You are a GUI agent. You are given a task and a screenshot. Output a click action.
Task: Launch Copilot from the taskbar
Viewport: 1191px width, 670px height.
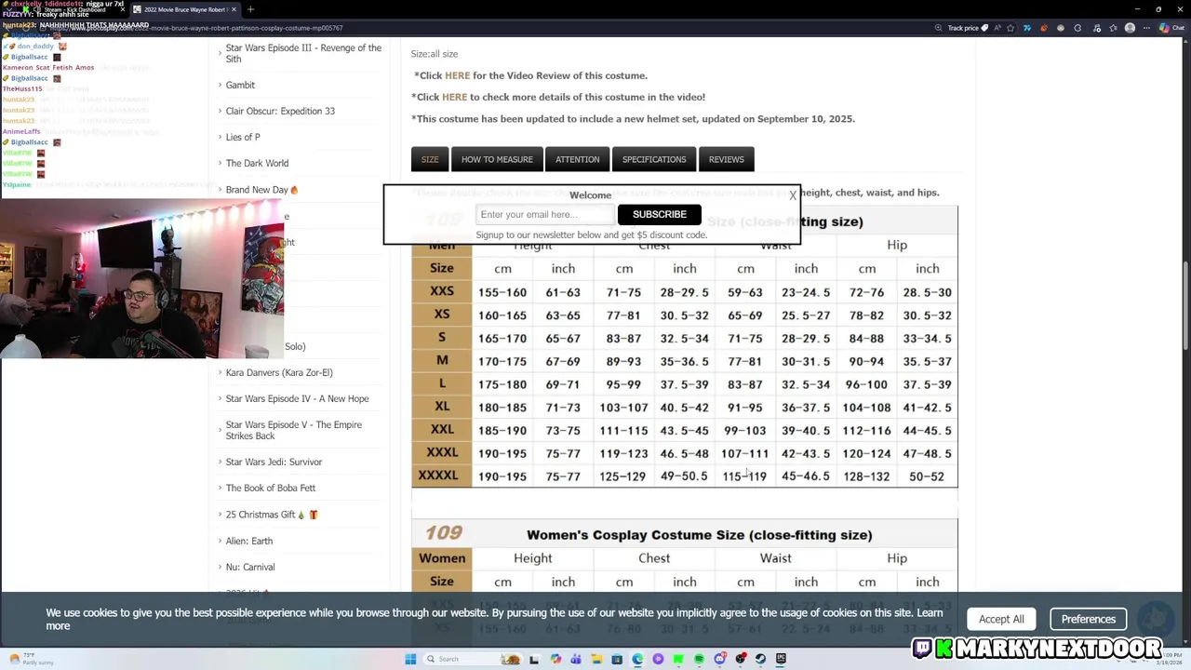point(555,659)
